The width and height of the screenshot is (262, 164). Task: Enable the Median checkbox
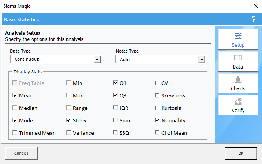[x=15, y=108]
